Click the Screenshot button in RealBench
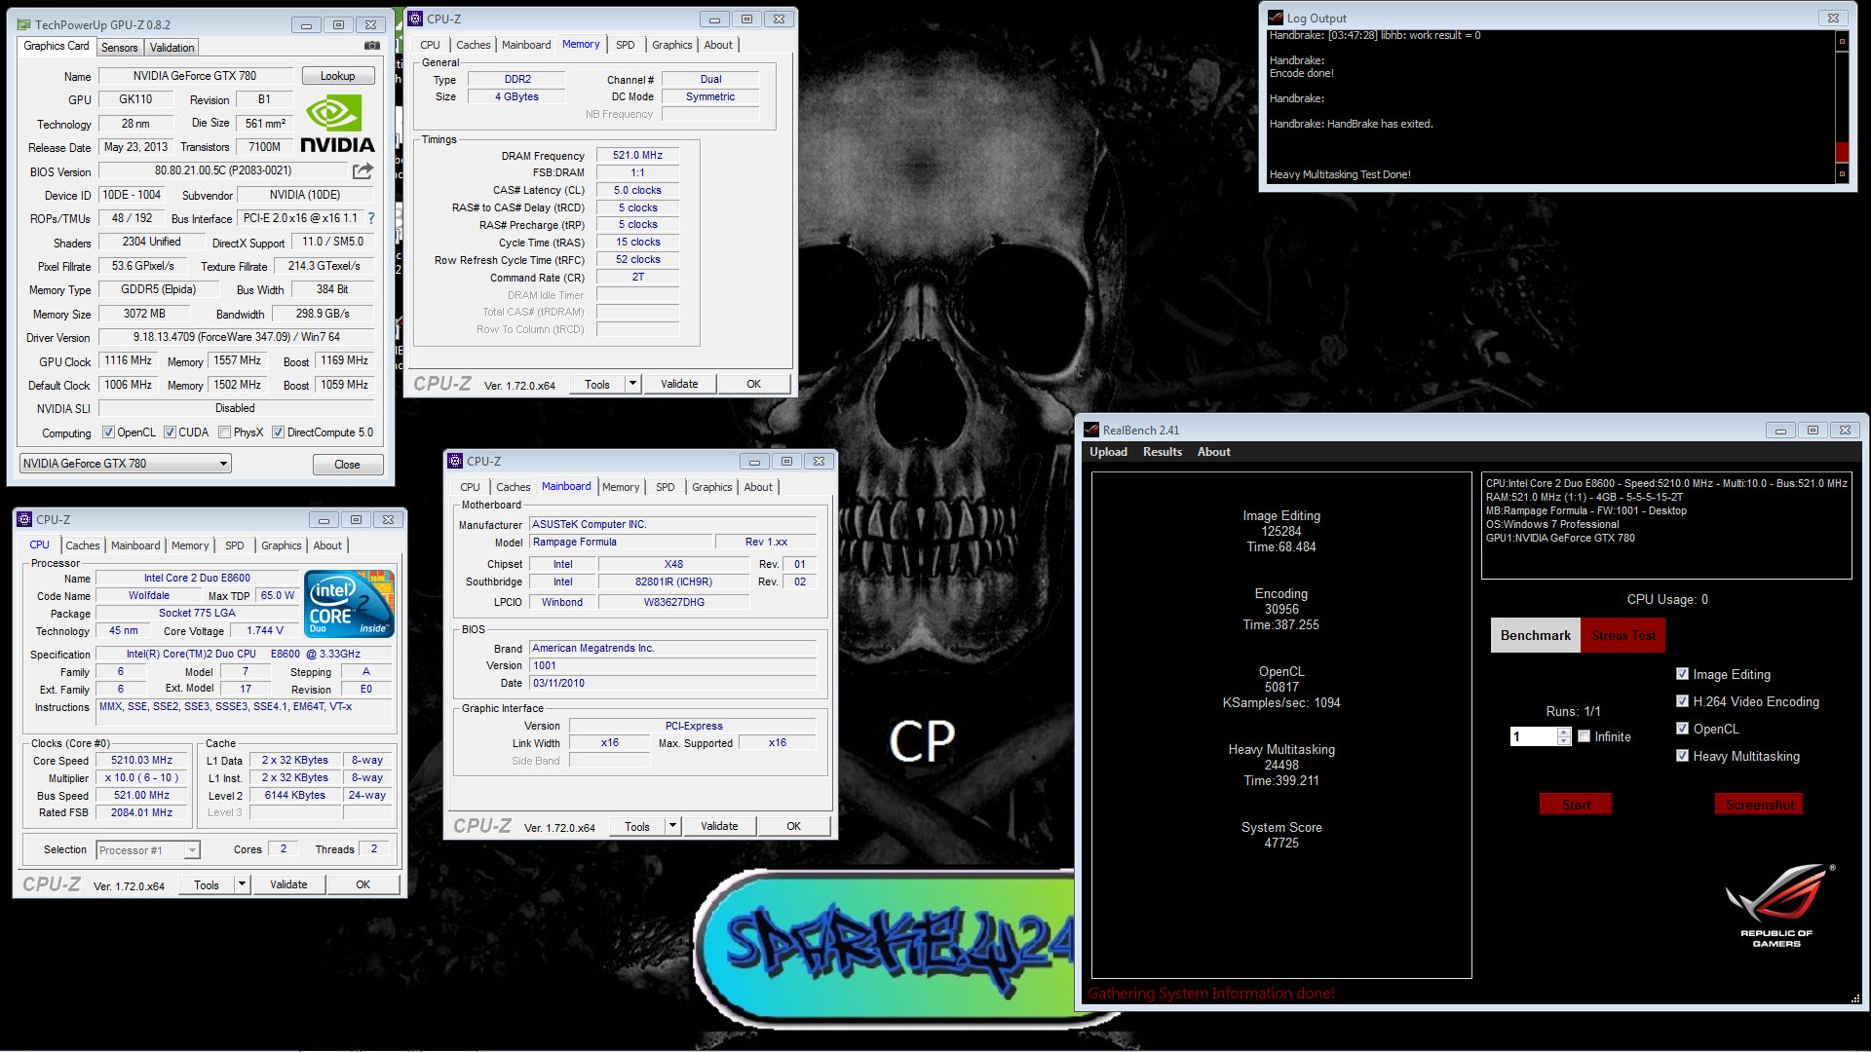The width and height of the screenshot is (1871, 1052). pyautogui.click(x=1759, y=805)
